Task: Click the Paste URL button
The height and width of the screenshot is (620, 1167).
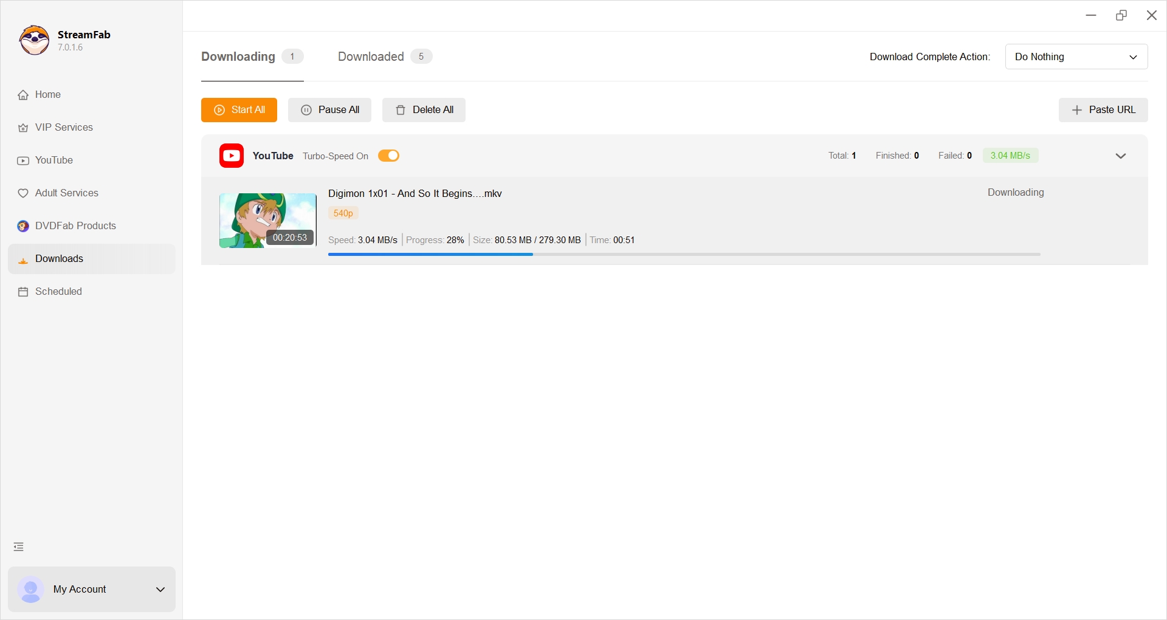Action: pos(1103,110)
